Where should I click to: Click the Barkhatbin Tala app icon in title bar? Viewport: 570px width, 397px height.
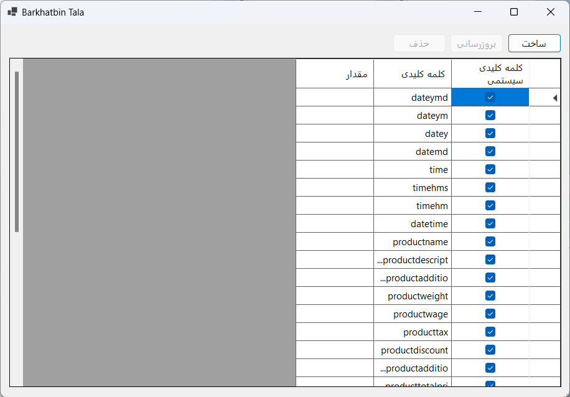click(12, 12)
